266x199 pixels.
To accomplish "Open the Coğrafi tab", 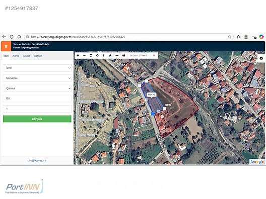I will click(x=38, y=56).
